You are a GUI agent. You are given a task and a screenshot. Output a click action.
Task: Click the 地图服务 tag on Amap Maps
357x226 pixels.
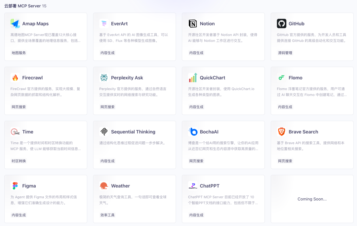pyautogui.click(x=19, y=53)
